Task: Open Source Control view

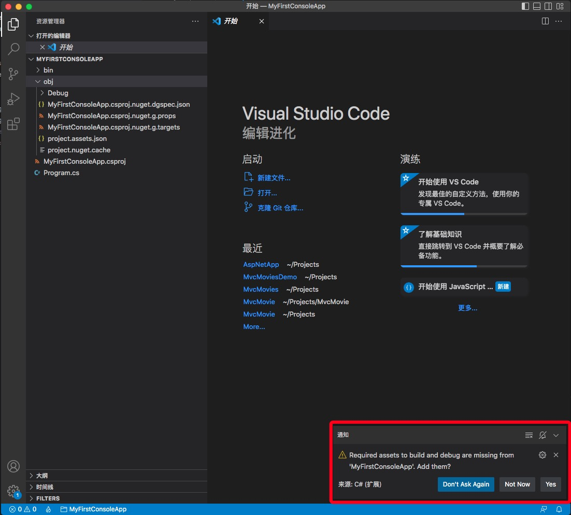Action: 13,74
